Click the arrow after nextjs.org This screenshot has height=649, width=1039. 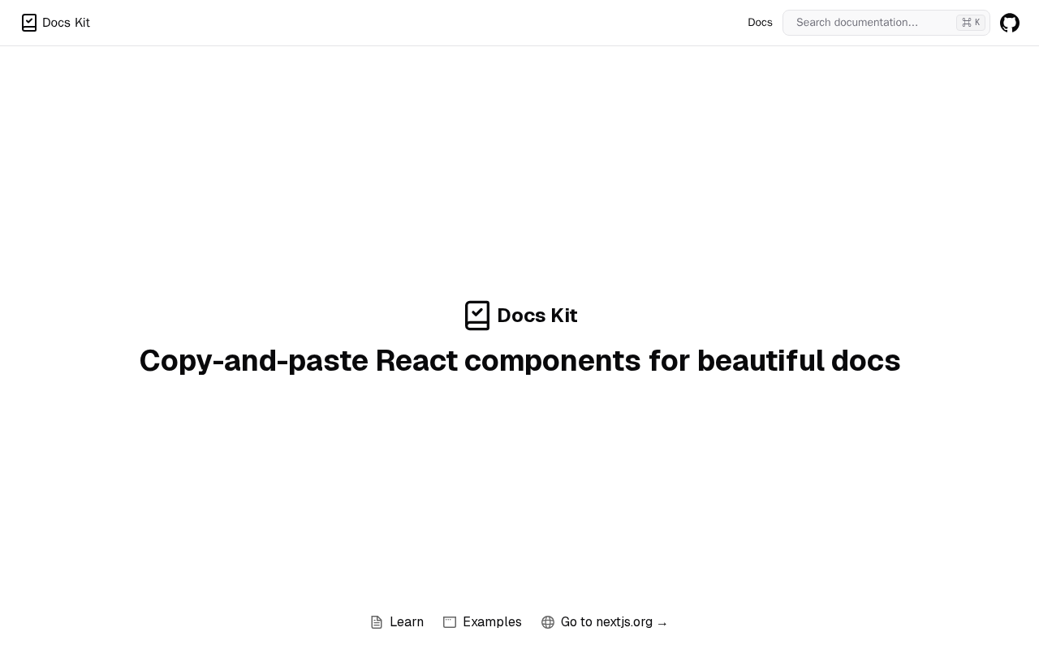click(x=662, y=623)
